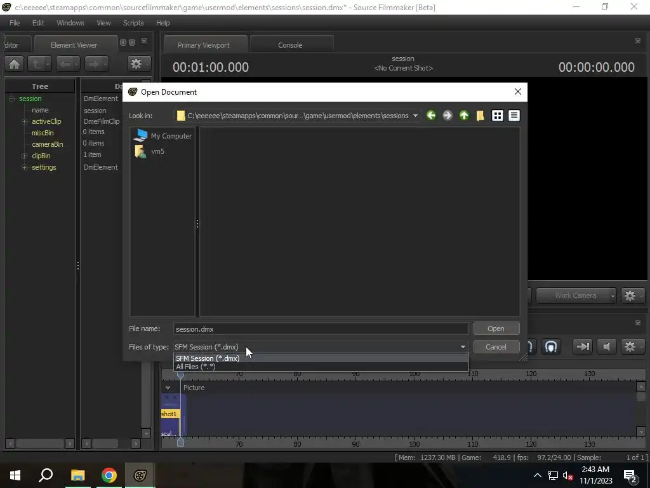Open Files of type dropdown arrow

[463, 347]
